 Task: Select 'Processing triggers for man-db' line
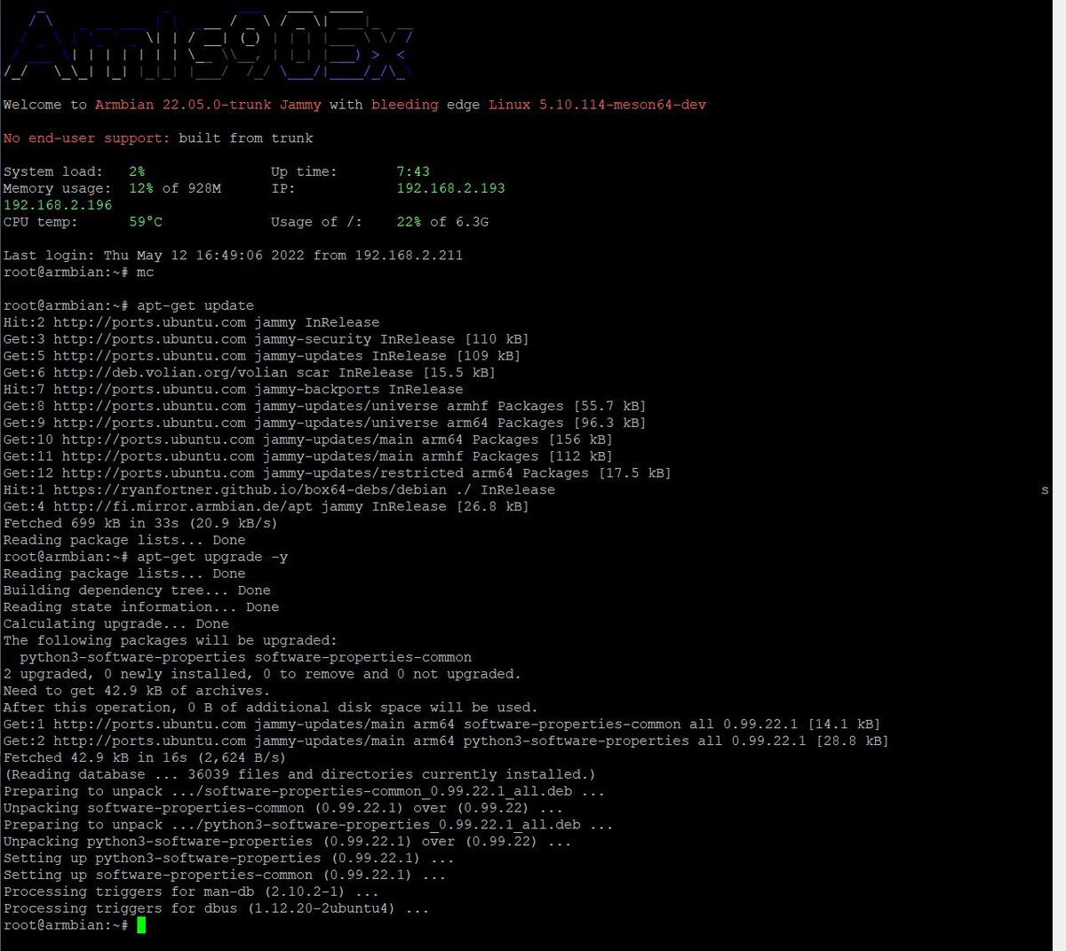pyautogui.click(x=191, y=892)
